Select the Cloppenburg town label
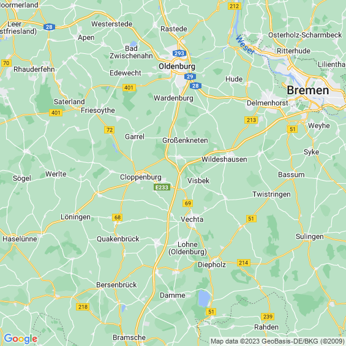This screenshot has height=346, width=346. 141,177
